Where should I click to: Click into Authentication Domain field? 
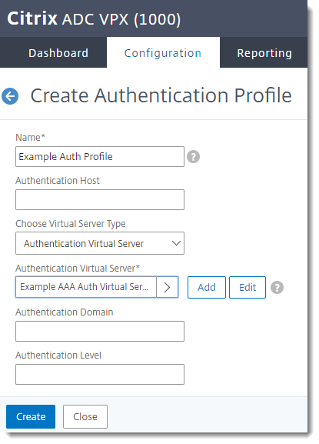coord(100,331)
